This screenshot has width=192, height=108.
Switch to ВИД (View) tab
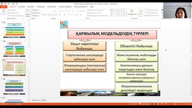(92, 7)
